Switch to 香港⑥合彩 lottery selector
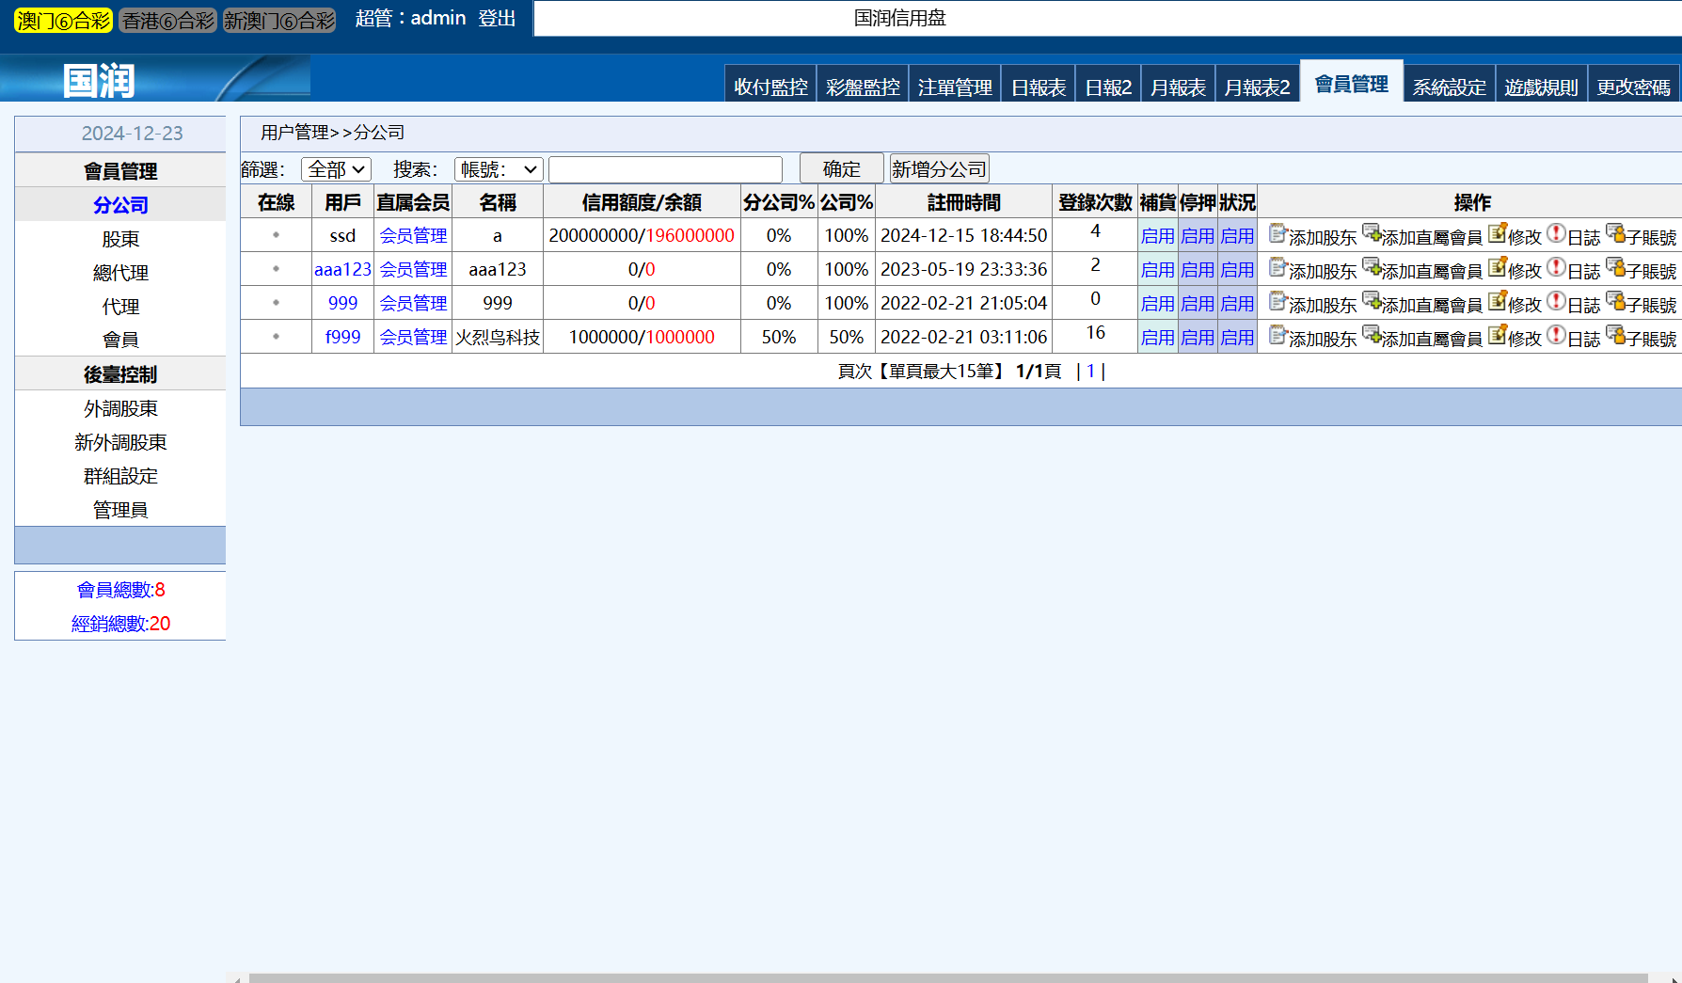 (x=168, y=21)
